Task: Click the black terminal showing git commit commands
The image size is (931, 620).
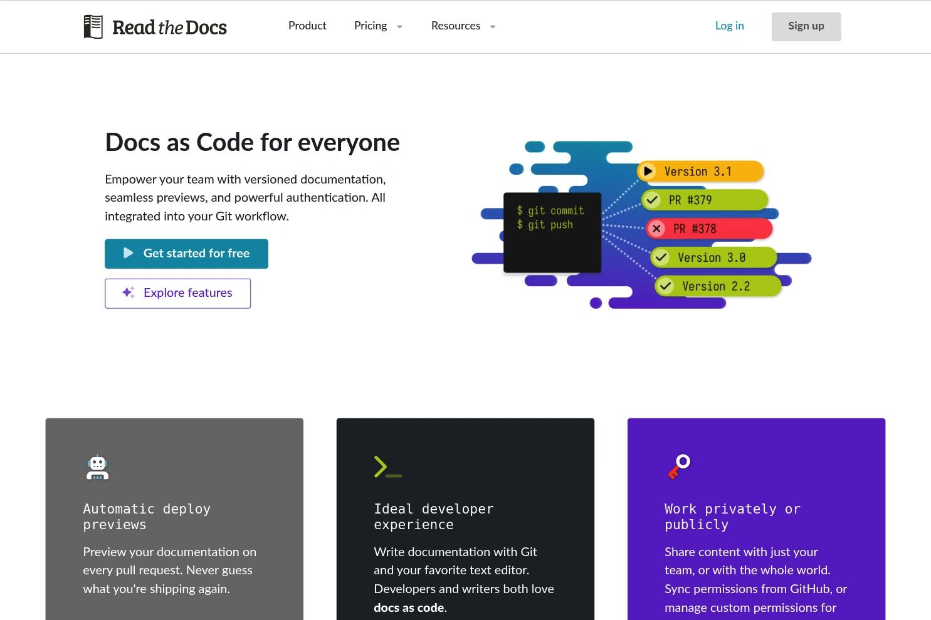Action: (552, 232)
